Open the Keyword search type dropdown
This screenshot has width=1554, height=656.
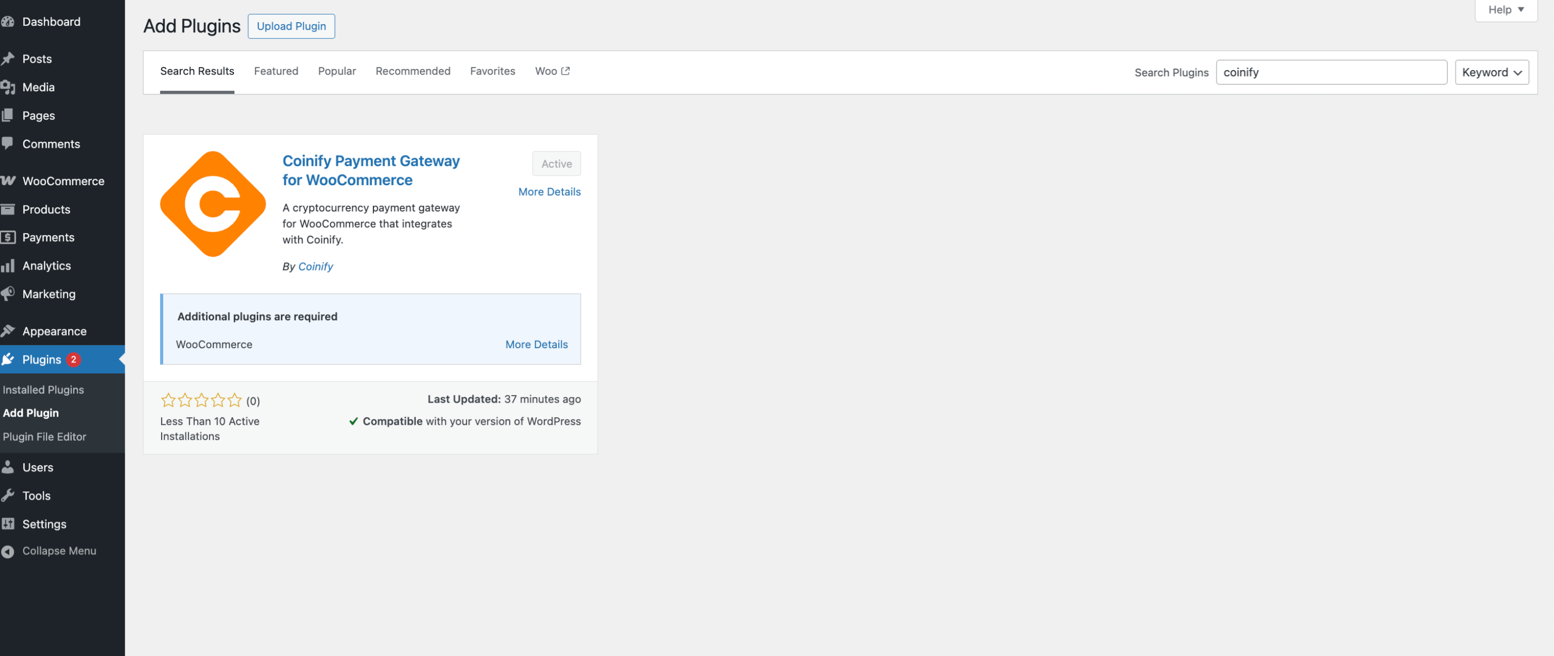point(1491,72)
